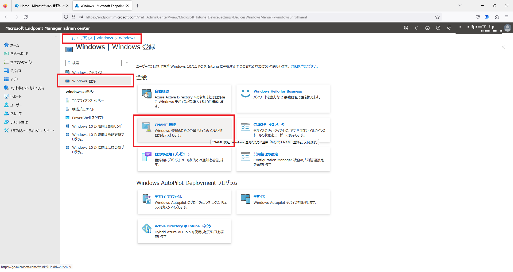Click the last Windows breadcrumb link
The height and width of the screenshot is (272, 513).
coord(127,38)
